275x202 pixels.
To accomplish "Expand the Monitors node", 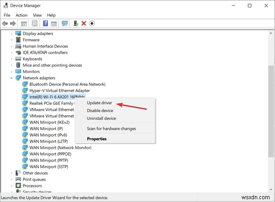I will coord(11,71).
